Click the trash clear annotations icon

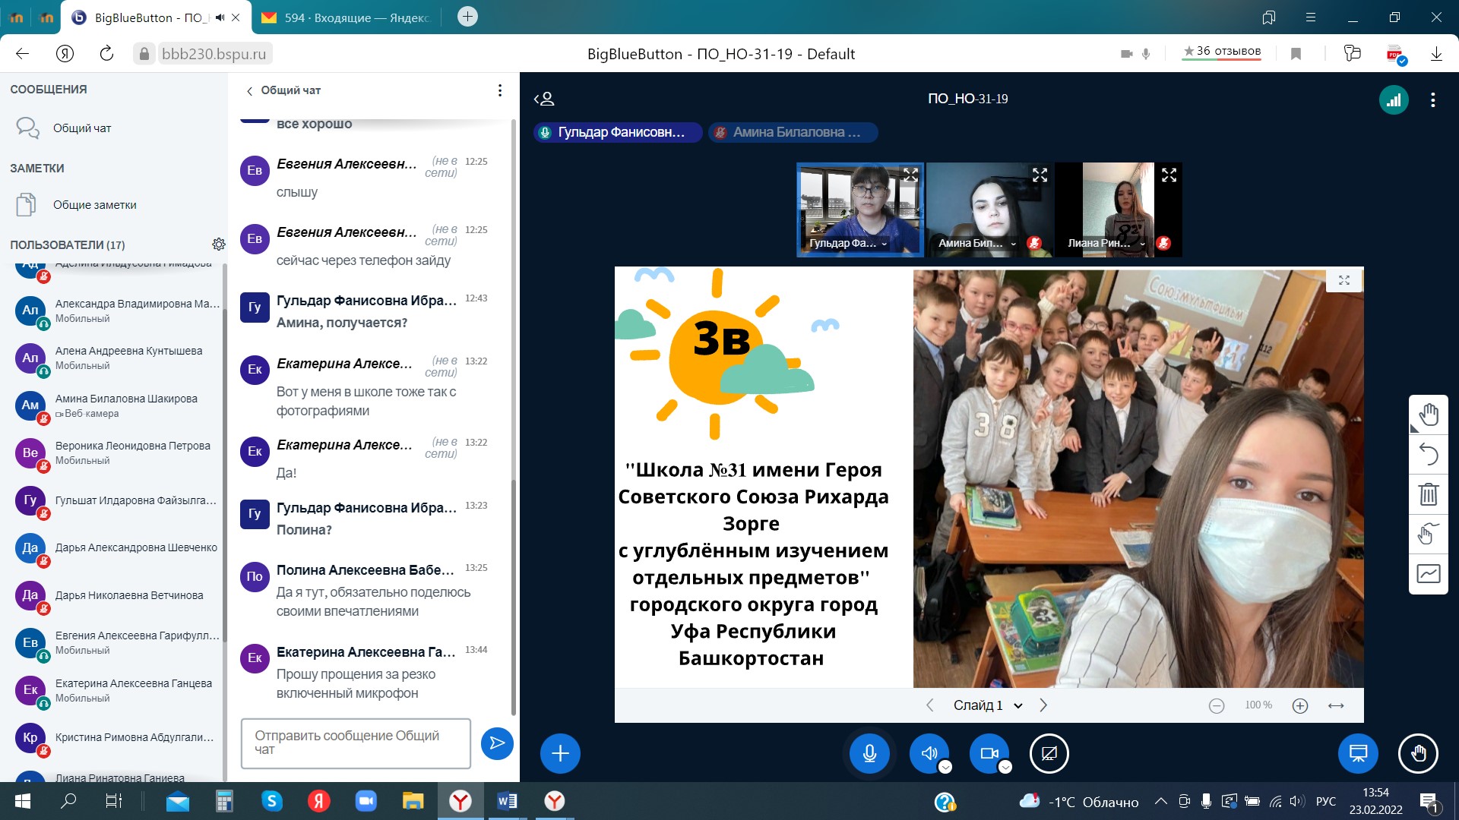(1429, 495)
